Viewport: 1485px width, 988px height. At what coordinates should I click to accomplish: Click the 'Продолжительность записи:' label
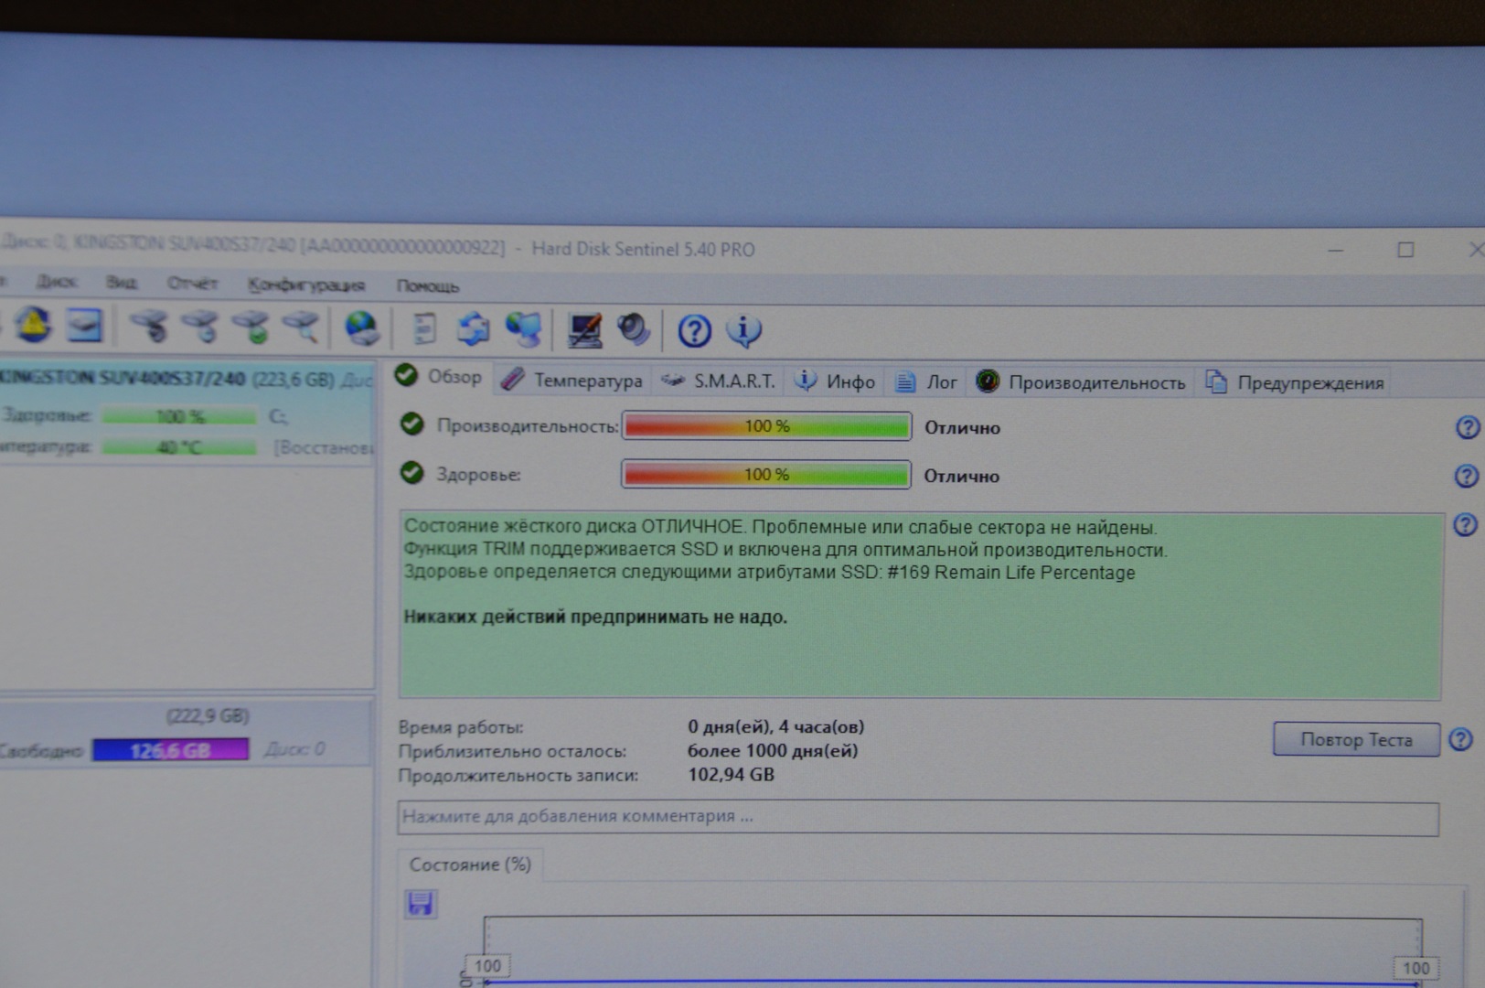click(x=518, y=776)
